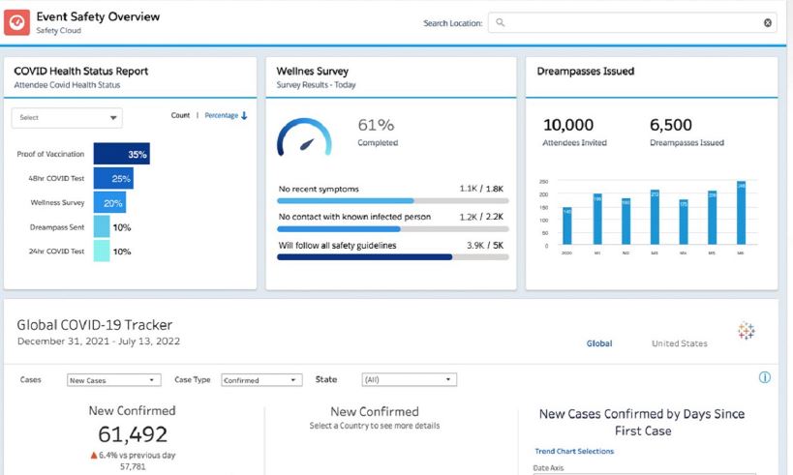This screenshot has width=793, height=475.
Task: Click the Proof of Vaccination 35% bar
Action: [x=121, y=154]
